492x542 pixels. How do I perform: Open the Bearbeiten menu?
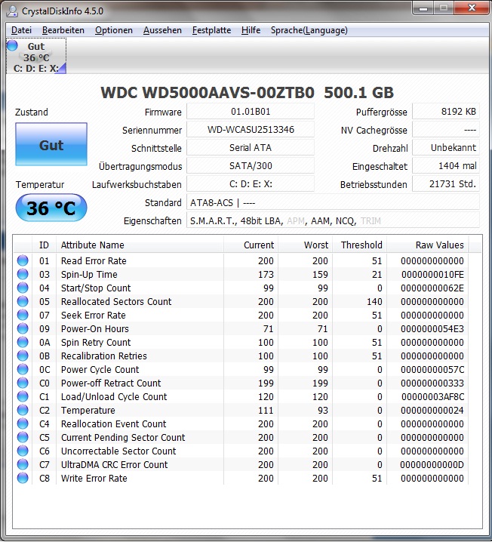coord(63,30)
